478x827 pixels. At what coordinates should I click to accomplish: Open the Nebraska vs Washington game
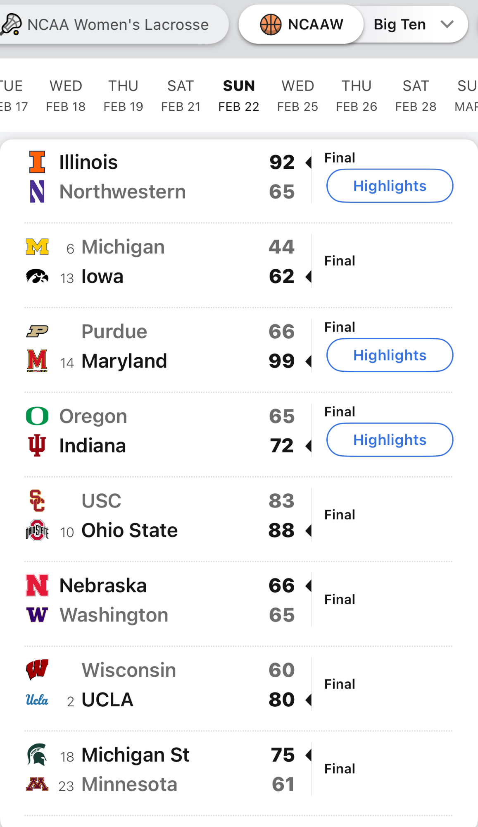tap(165, 600)
